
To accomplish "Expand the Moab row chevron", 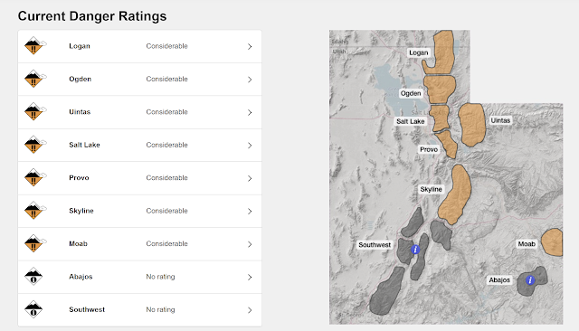I will pos(250,244).
